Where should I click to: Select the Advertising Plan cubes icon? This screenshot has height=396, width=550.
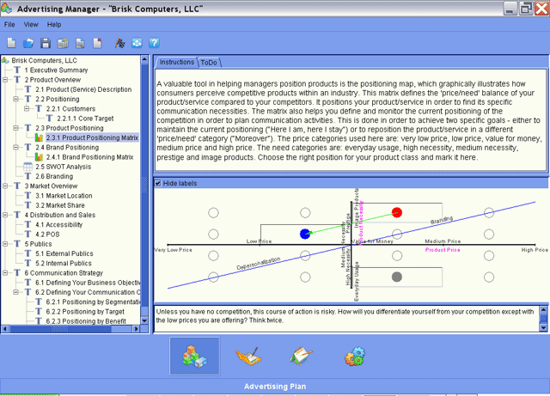click(x=195, y=356)
